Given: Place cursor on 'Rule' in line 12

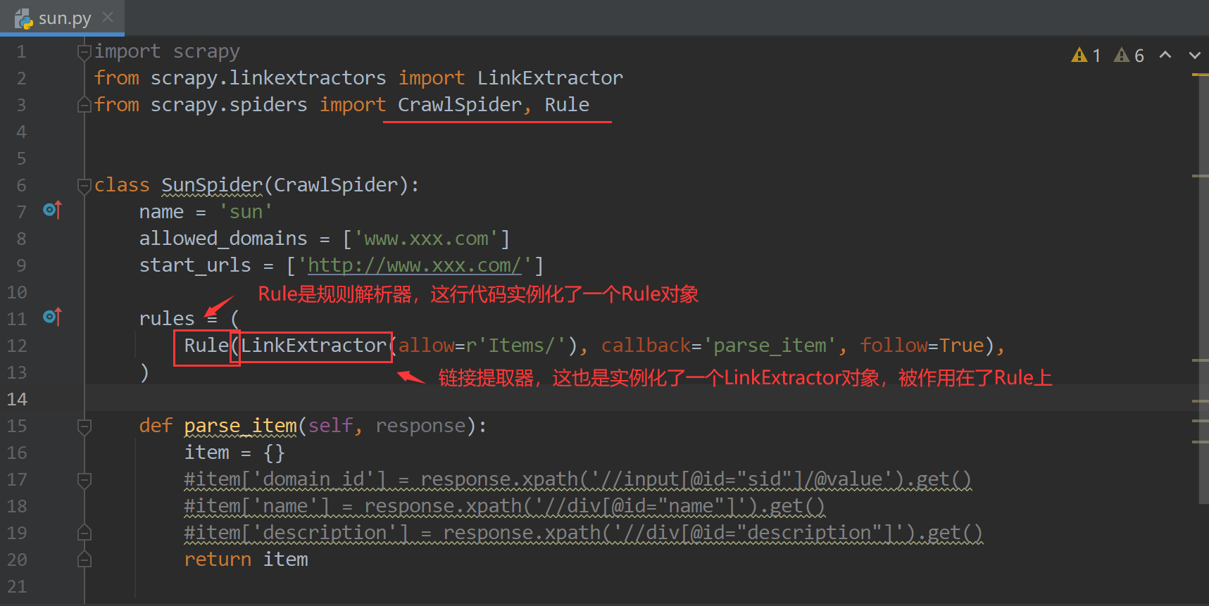Looking at the screenshot, I should point(206,346).
